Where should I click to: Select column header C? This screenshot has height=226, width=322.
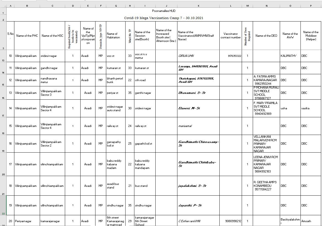[52, 6]
